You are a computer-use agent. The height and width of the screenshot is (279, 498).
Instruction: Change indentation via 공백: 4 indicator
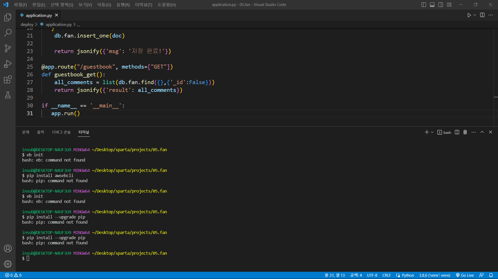356,275
